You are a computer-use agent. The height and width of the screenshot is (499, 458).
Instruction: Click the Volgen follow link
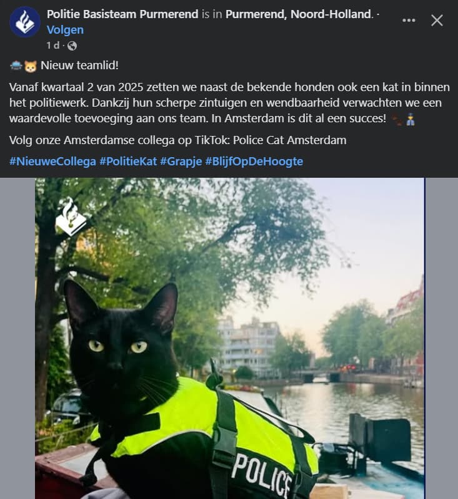[66, 30]
